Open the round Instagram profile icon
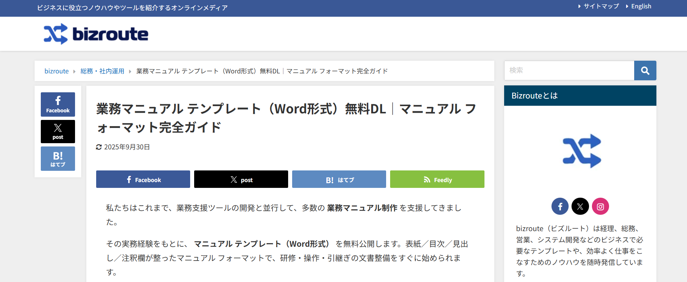Screen dimensions: 687x282 pos(600,206)
